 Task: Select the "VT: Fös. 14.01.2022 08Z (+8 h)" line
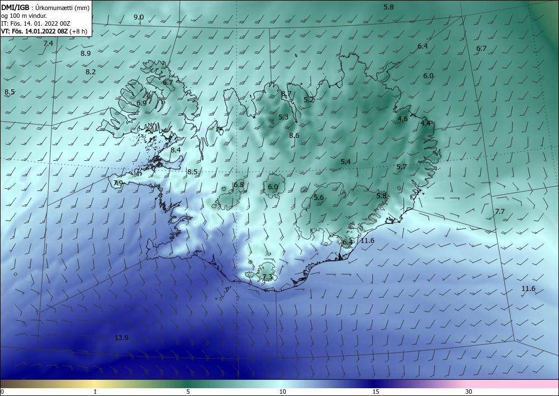tap(44, 31)
